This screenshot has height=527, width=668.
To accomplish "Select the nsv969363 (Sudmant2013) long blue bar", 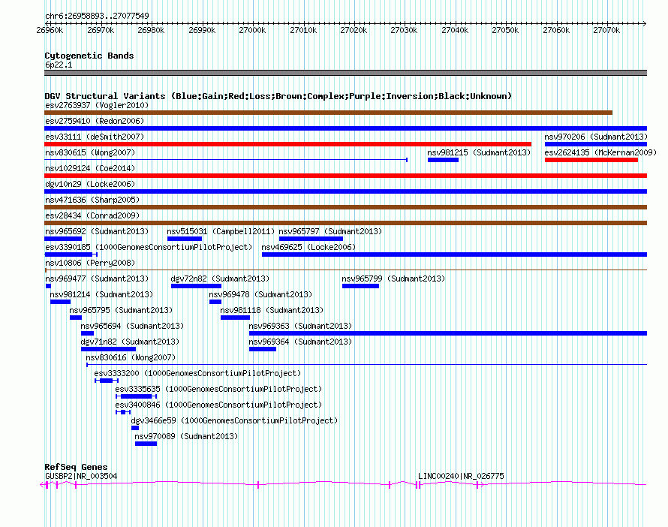I will 448,333.
